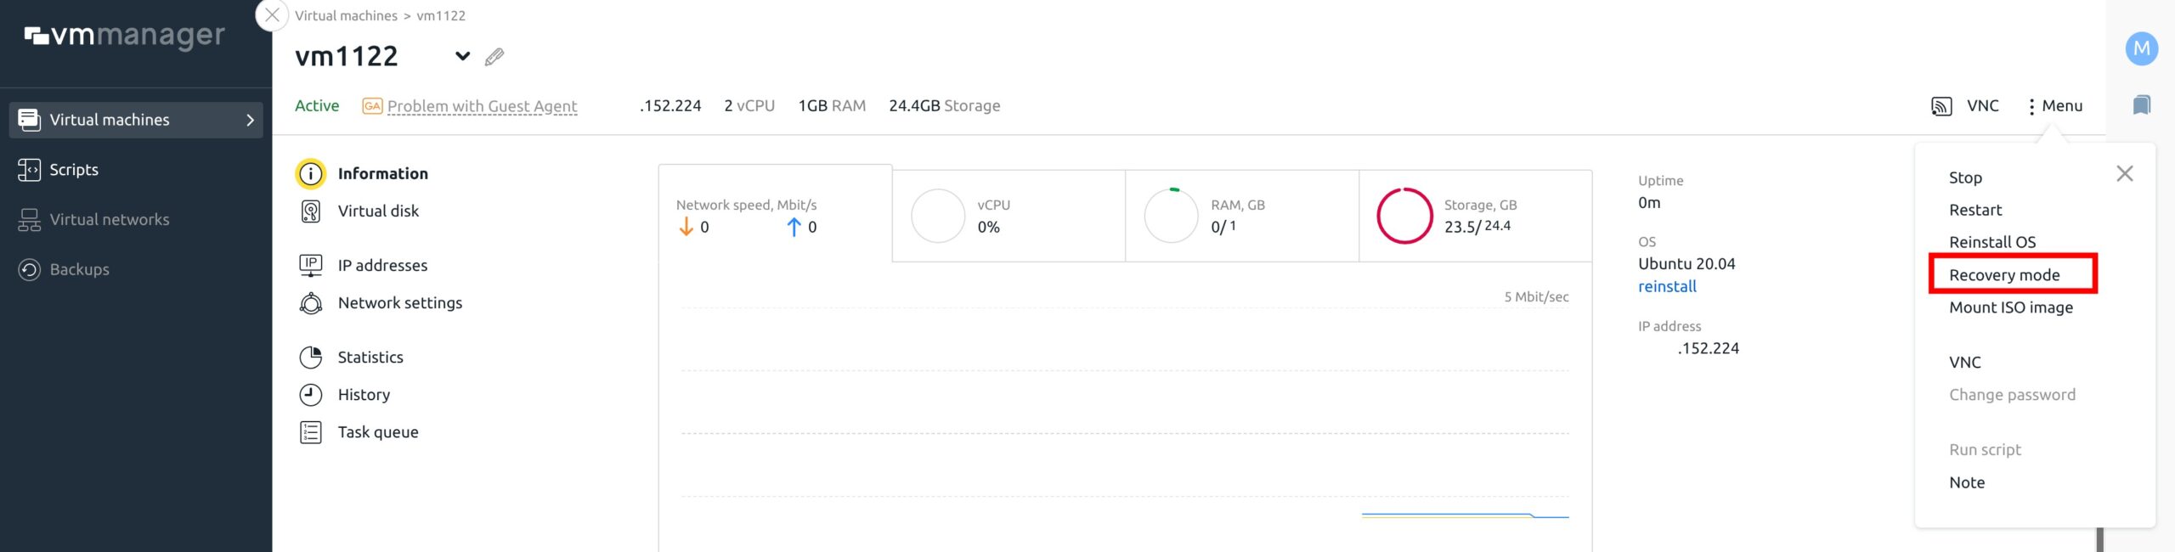Image resolution: width=2175 pixels, height=552 pixels.
Task: Open the Scripts sidebar icon
Action: coord(29,170)
